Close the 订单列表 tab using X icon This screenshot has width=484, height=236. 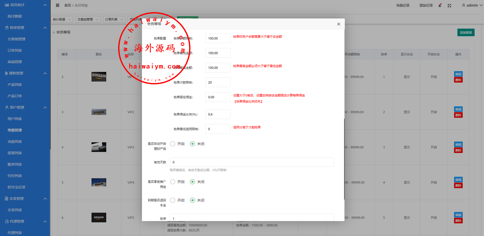tap(122, 19)
